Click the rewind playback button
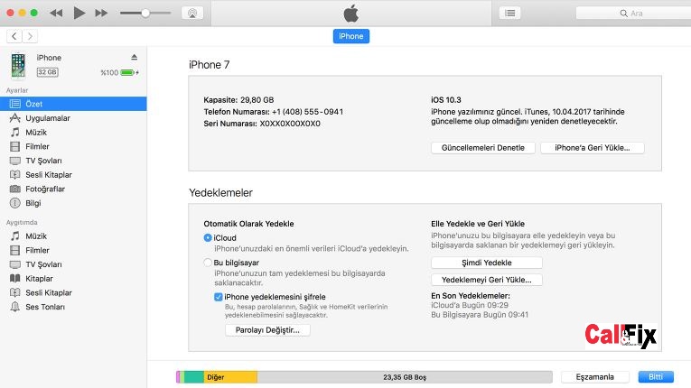The image size is (691, 388). click(x=56, y=14)
